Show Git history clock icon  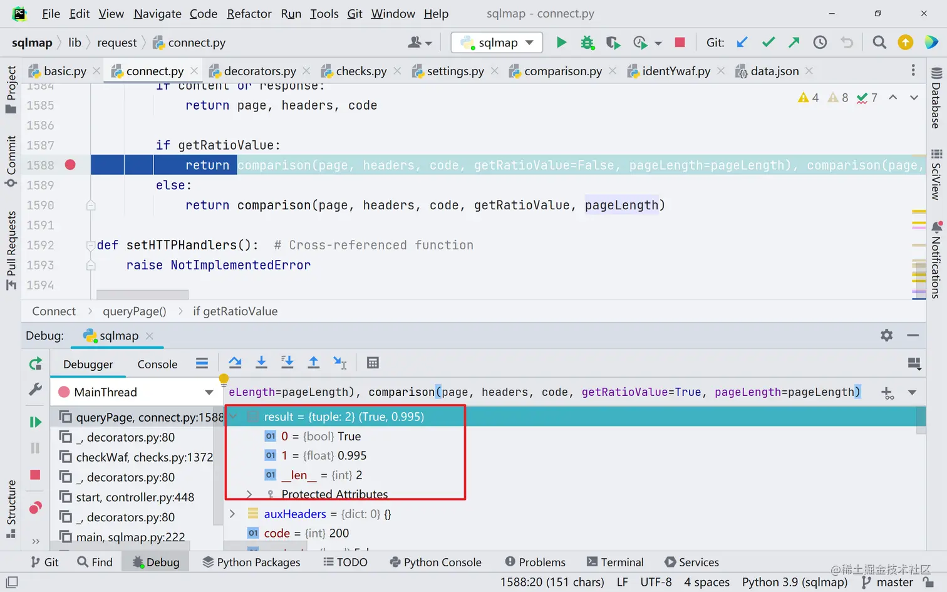(x=820, y=43)
